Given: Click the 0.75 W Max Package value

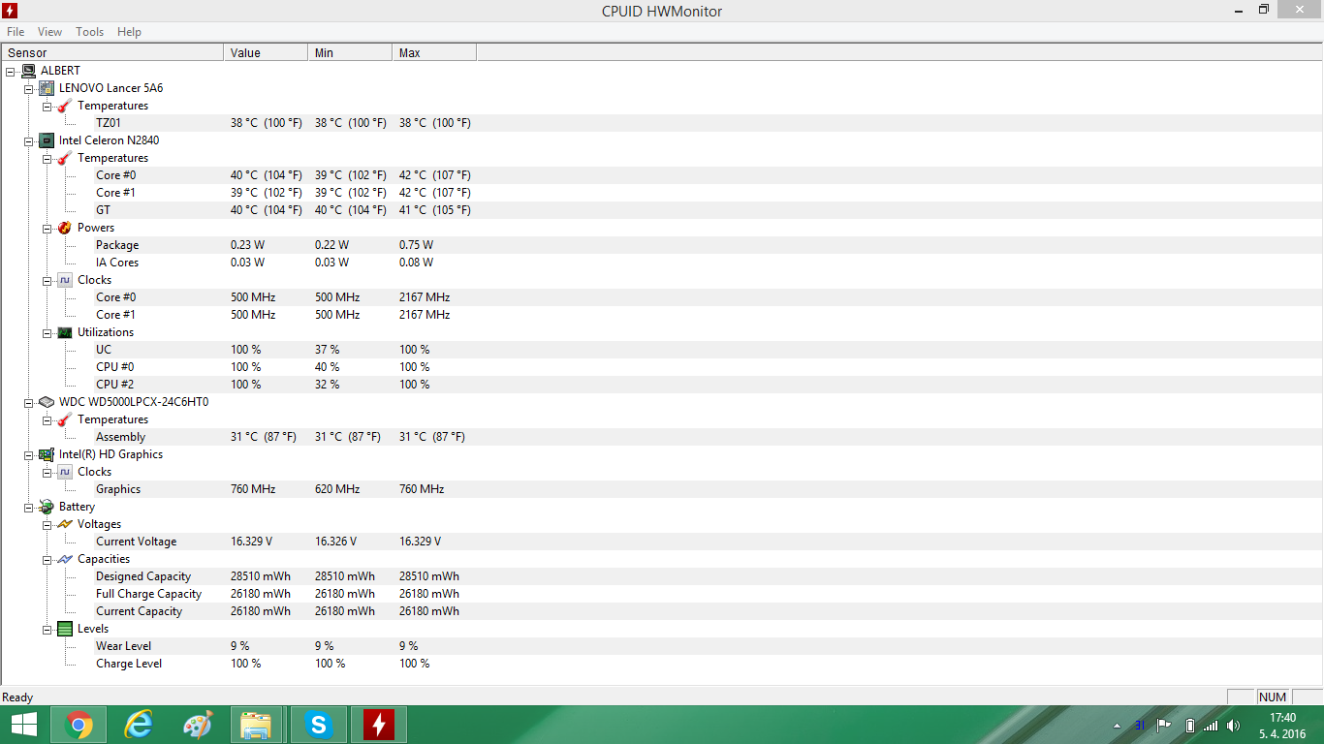Looking at the screenshot, I should [417, 245].
